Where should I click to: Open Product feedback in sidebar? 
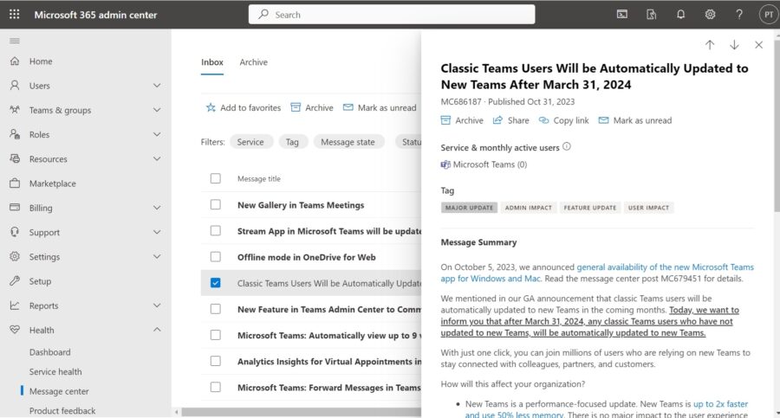[x=62, y=410]
